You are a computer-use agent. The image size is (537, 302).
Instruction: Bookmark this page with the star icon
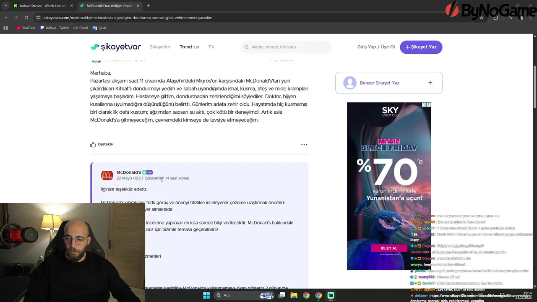point(482,18)
